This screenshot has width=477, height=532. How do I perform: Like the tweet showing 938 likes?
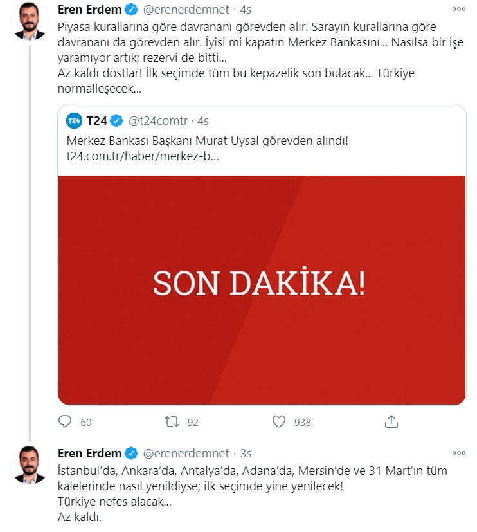coord(278,422)
